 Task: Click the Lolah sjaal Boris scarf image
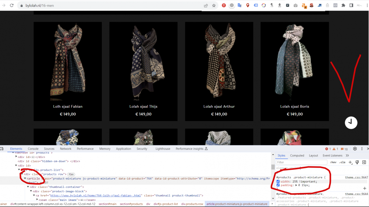coord(294,62)
